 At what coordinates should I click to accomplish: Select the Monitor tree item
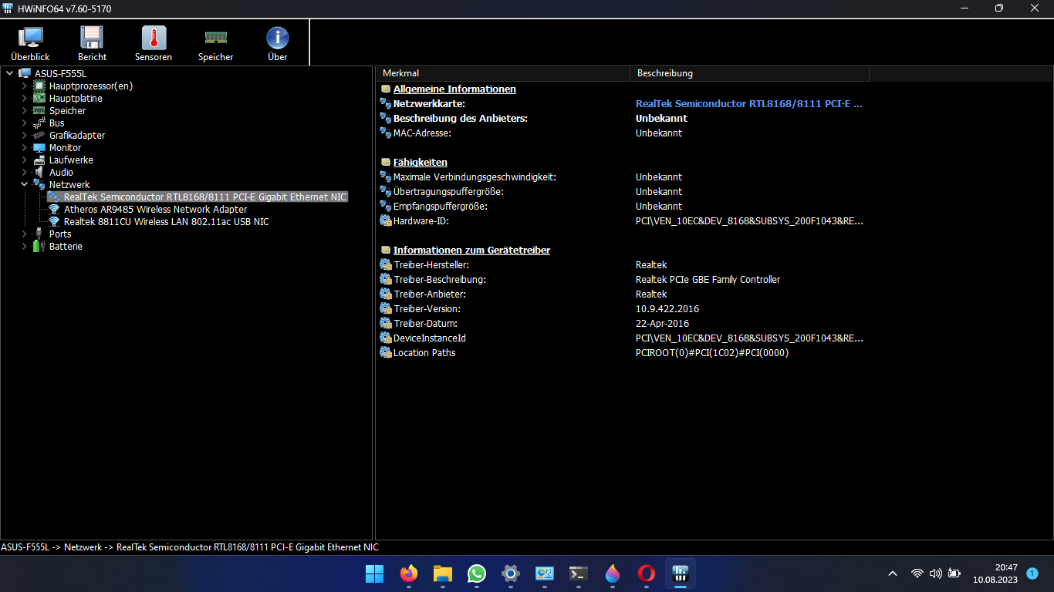point(65,147)
